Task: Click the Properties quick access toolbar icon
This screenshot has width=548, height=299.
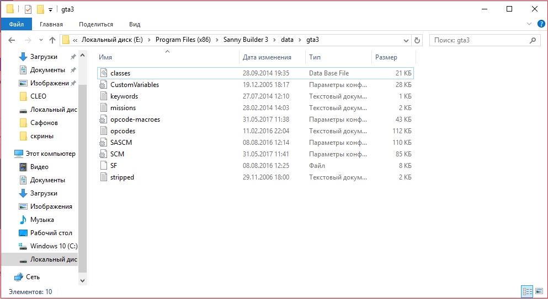Action: [x=28, y=9]
